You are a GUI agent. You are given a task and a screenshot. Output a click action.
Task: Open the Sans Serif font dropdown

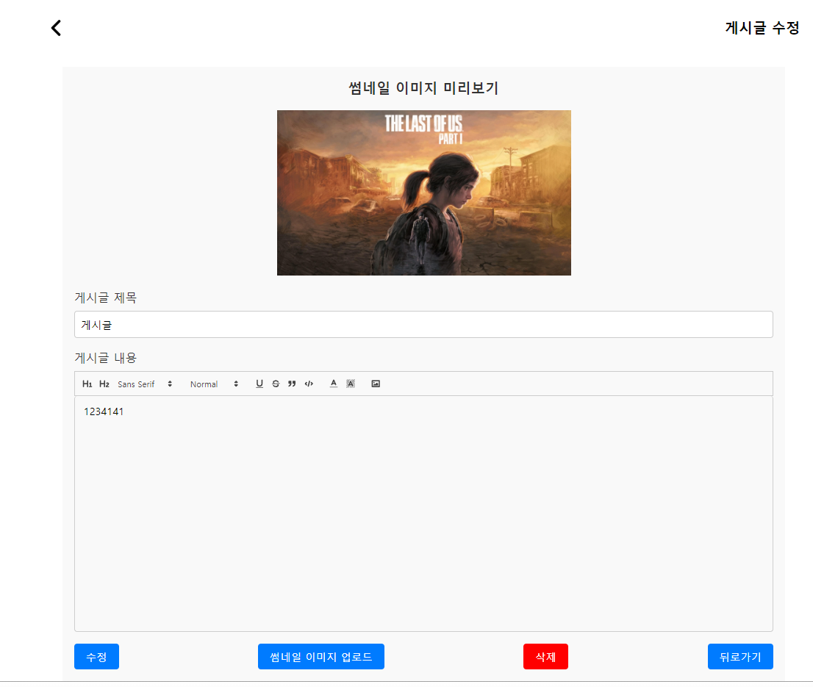[146, 384]
